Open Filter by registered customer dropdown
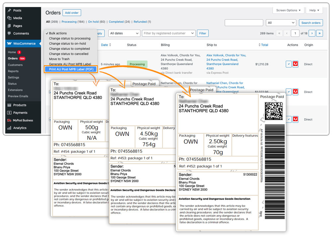Viewport: 332px width, 237px height. point(169,33)
